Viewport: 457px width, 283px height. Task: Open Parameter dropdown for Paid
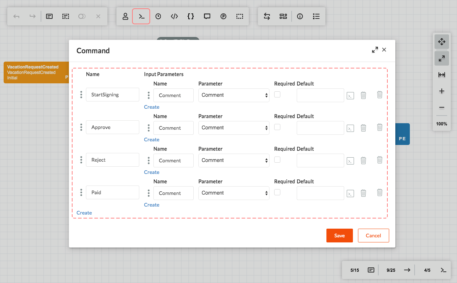(x=234, y=193)
